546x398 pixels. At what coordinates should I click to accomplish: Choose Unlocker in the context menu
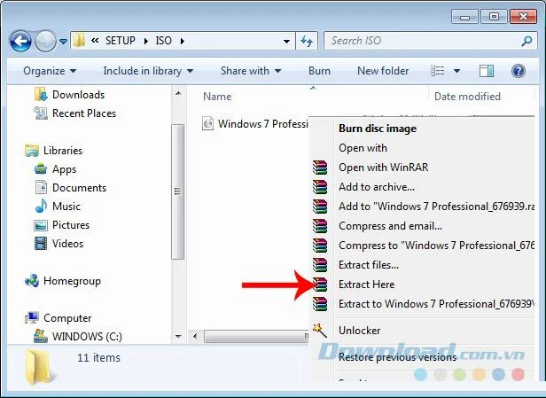click(359, 330)
